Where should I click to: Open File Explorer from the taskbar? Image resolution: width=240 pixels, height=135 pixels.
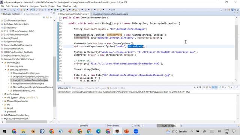pyautogui.click(x=23, y=131)
